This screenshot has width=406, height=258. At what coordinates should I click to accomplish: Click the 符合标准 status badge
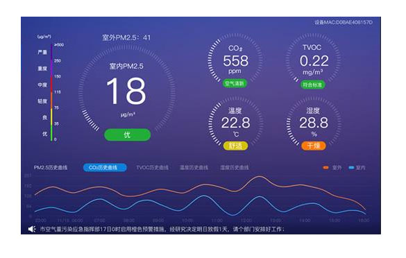click(312, 85)
